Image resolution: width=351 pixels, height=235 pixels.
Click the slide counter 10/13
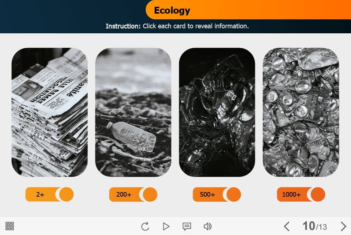pos(315,226)
